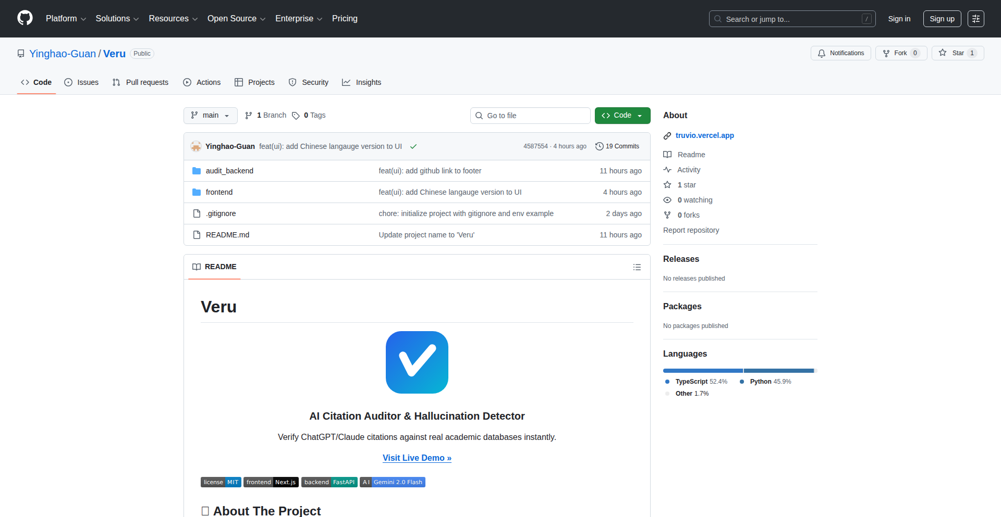View the 0 Tags list
Image resolution: width=1001 pixels, height=517 pixels.
pyautogui.click(x=309, y=116)
